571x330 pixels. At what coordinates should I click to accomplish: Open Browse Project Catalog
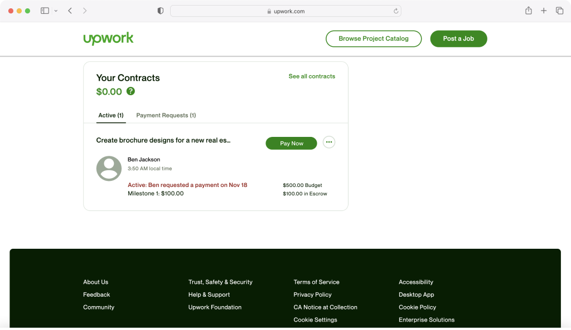click(374, 38)
